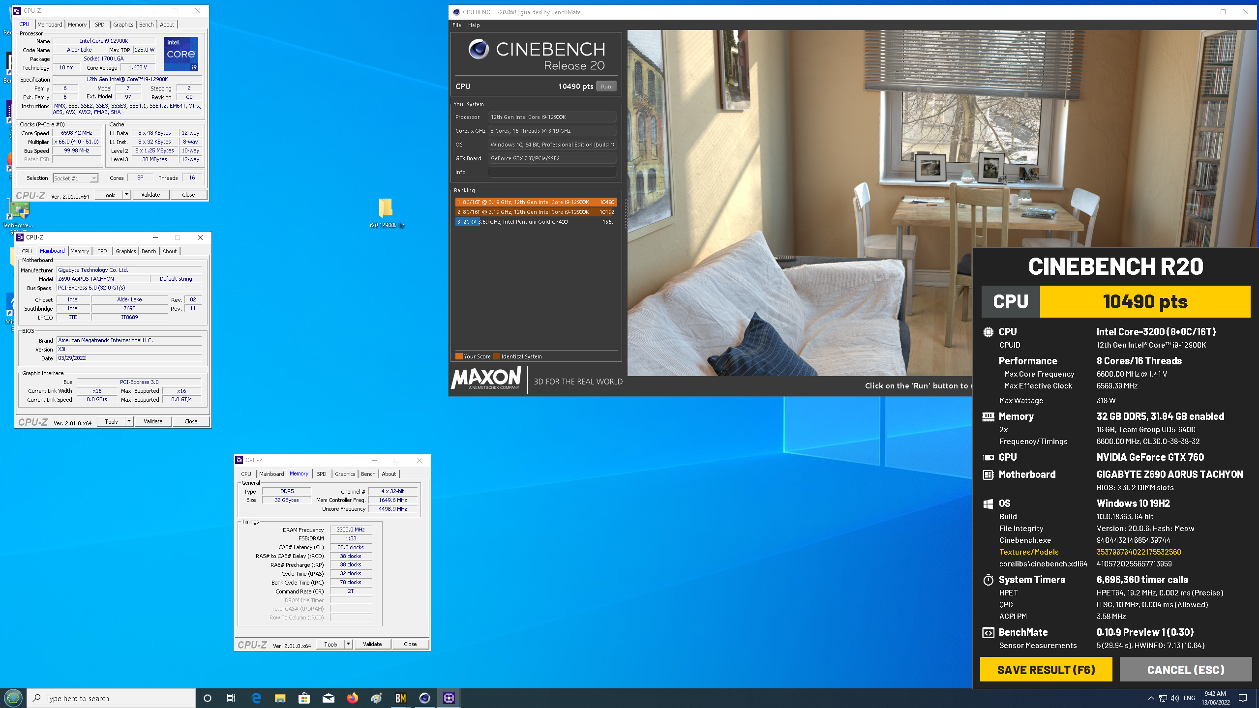Open Mail app from the taskbar
This screenshot has width=1259, height=708.
[329, 698]
